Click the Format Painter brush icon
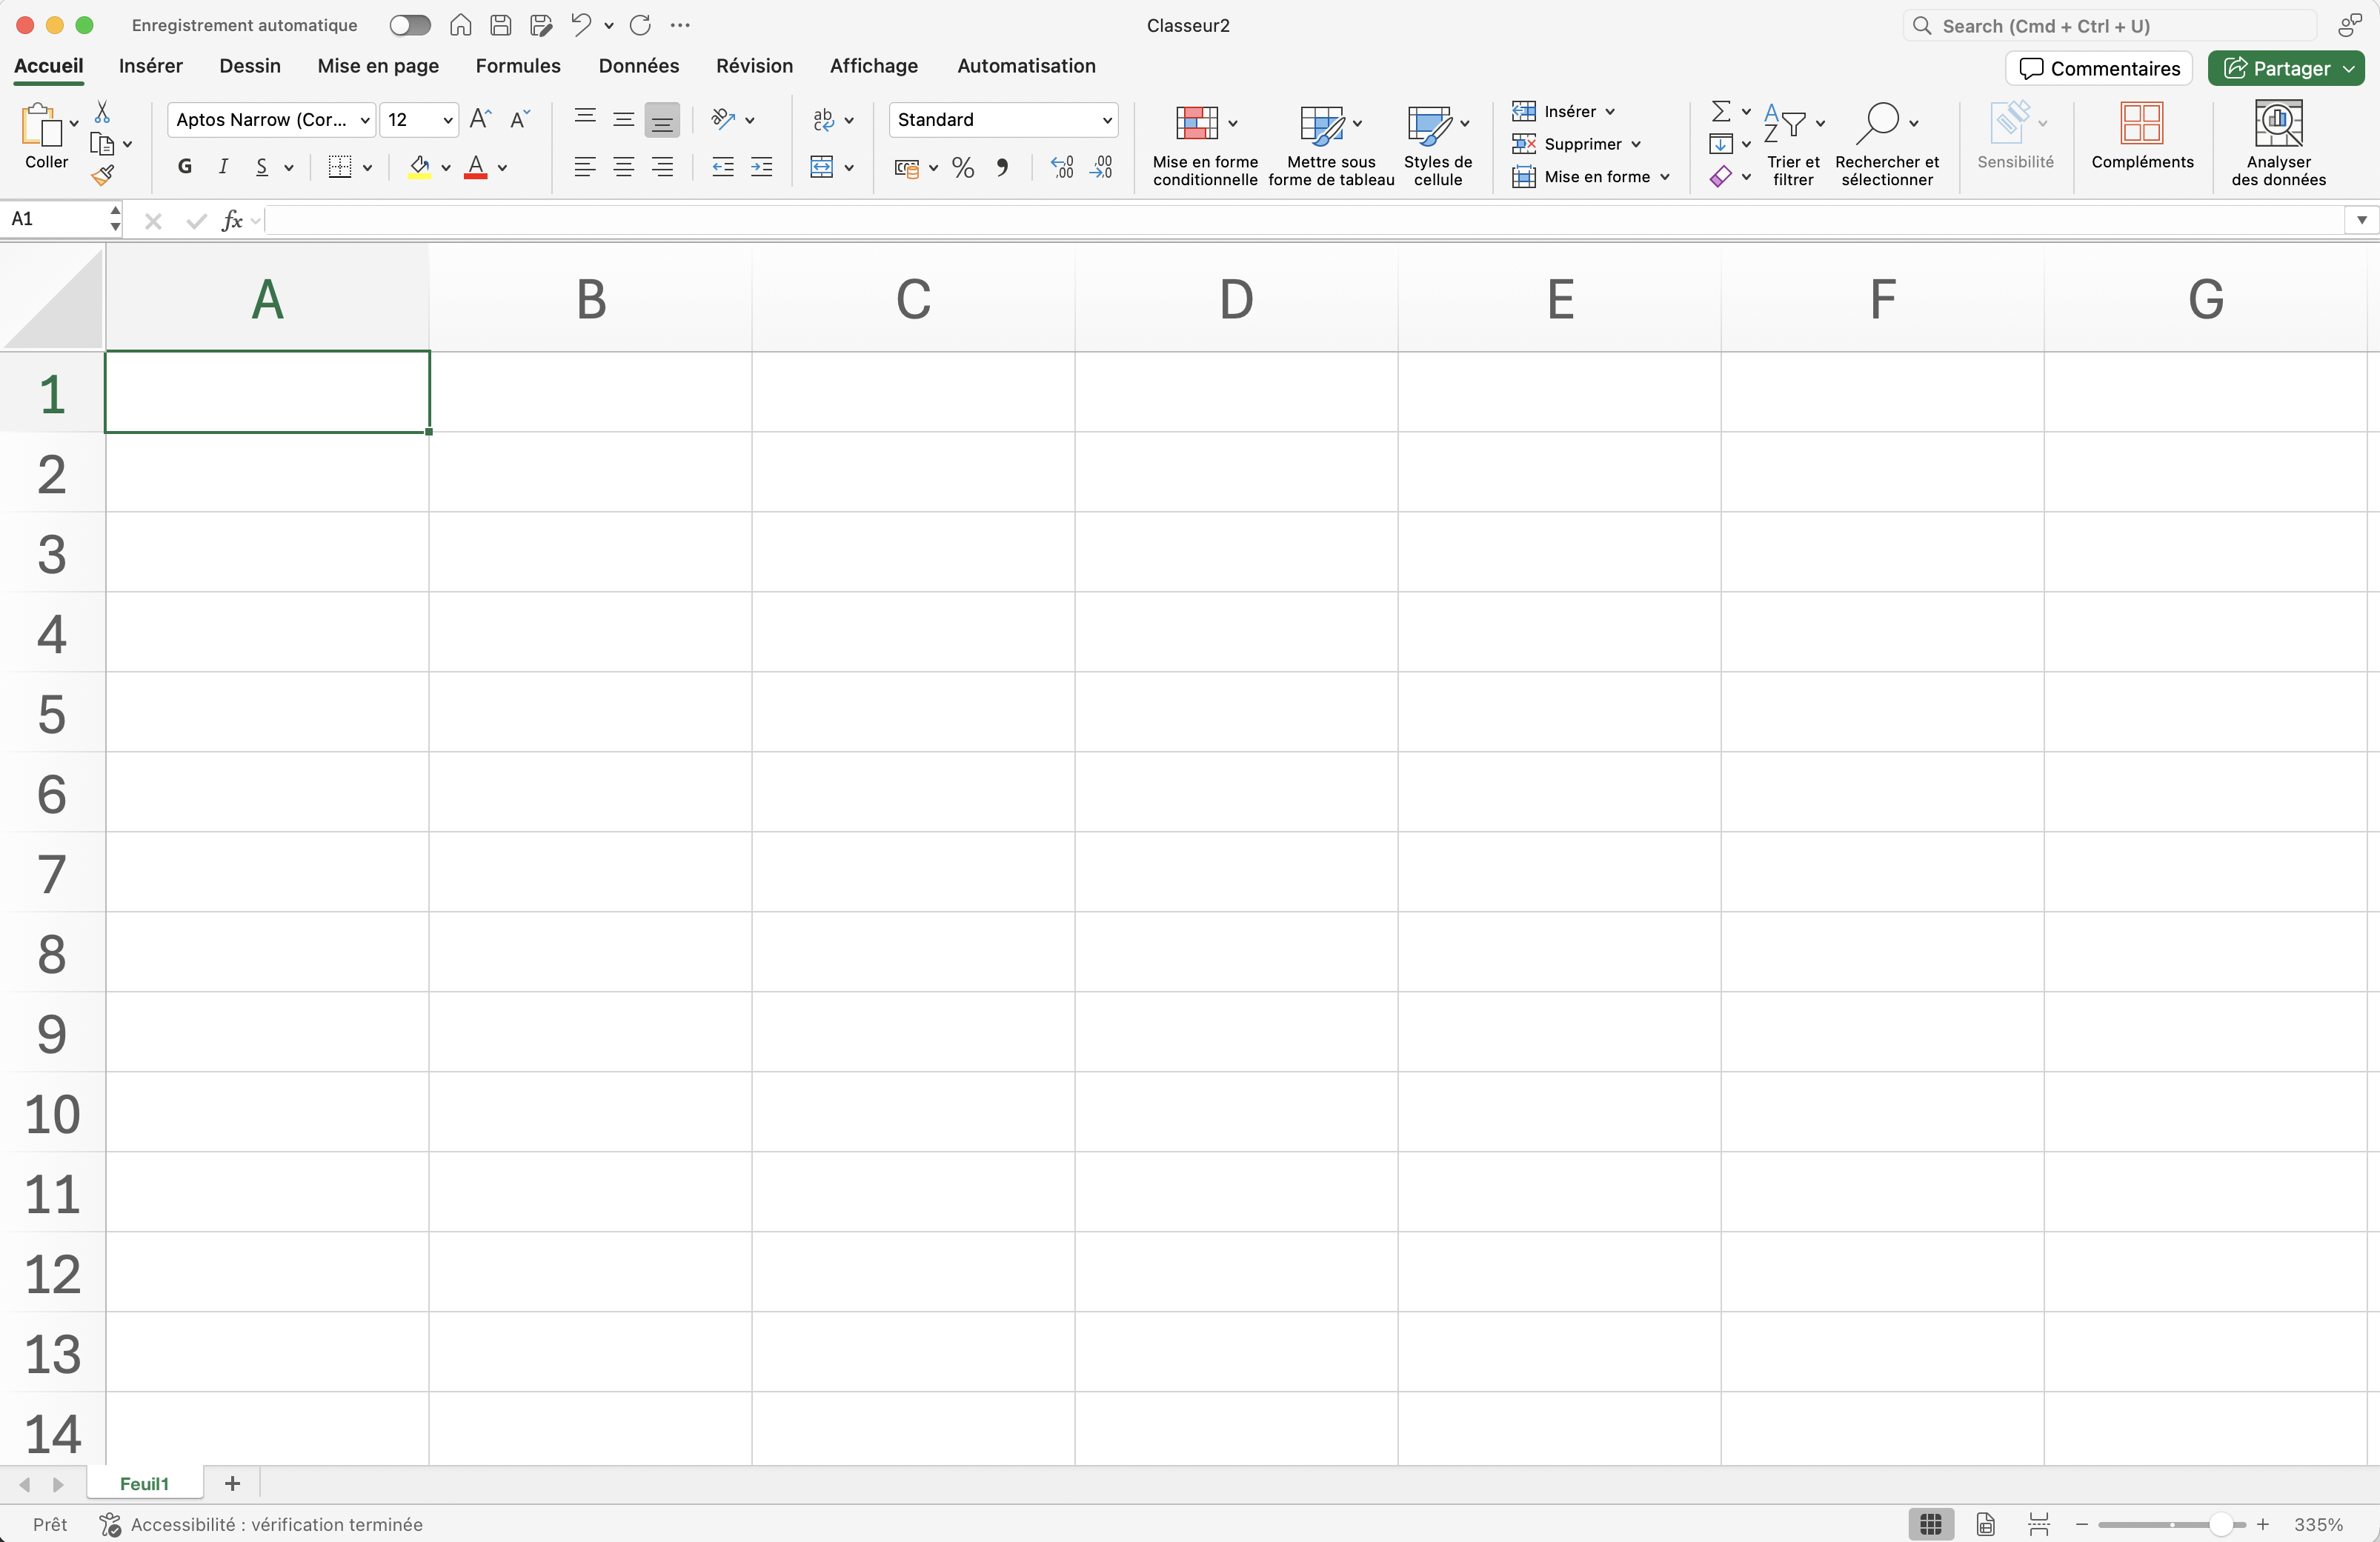 (x=103, y=176)
